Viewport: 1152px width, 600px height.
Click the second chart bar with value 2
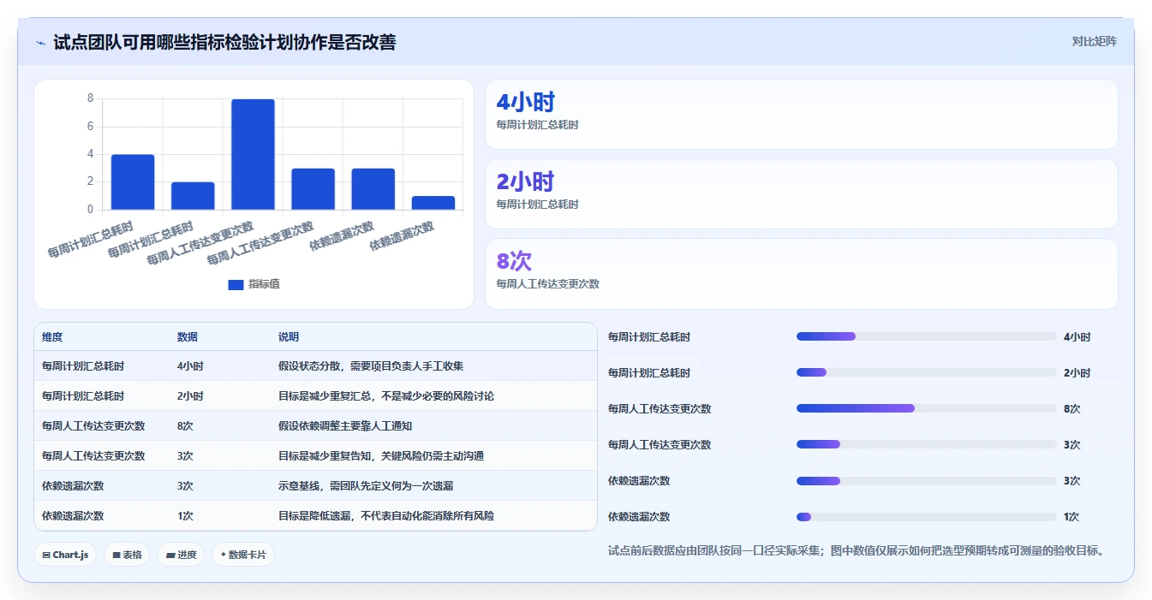(193, 196)
